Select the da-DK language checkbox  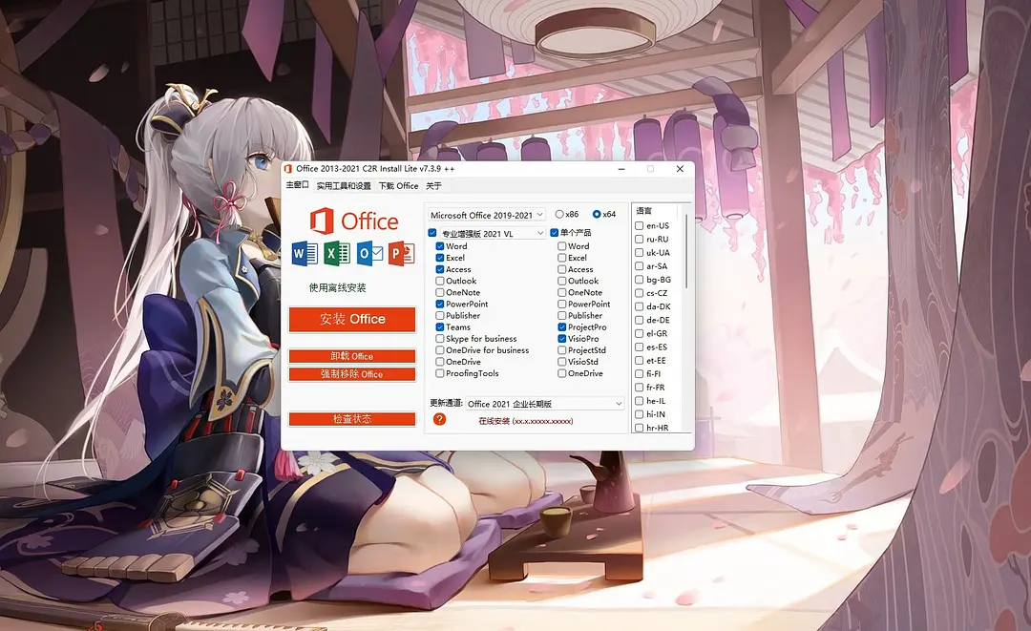639,306
